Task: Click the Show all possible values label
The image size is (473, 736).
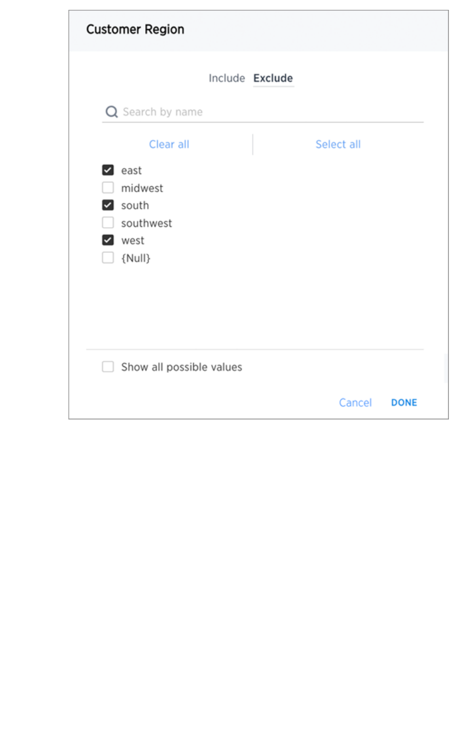Action: coord(182,367)
